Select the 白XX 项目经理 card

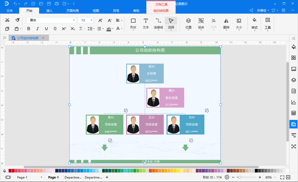click(185, 124)
